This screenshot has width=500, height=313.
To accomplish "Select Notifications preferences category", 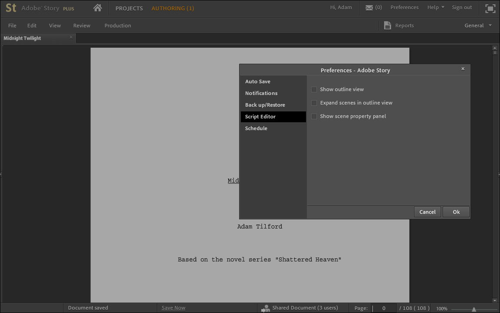I will click(x=273, y=93).
